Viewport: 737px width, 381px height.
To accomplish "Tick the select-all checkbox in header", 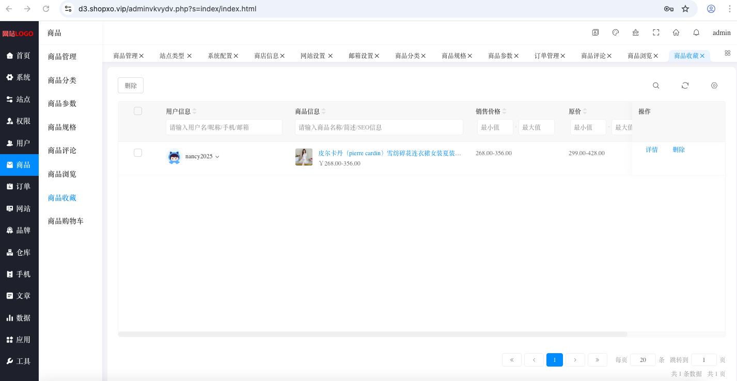I will tap(138, 111).
